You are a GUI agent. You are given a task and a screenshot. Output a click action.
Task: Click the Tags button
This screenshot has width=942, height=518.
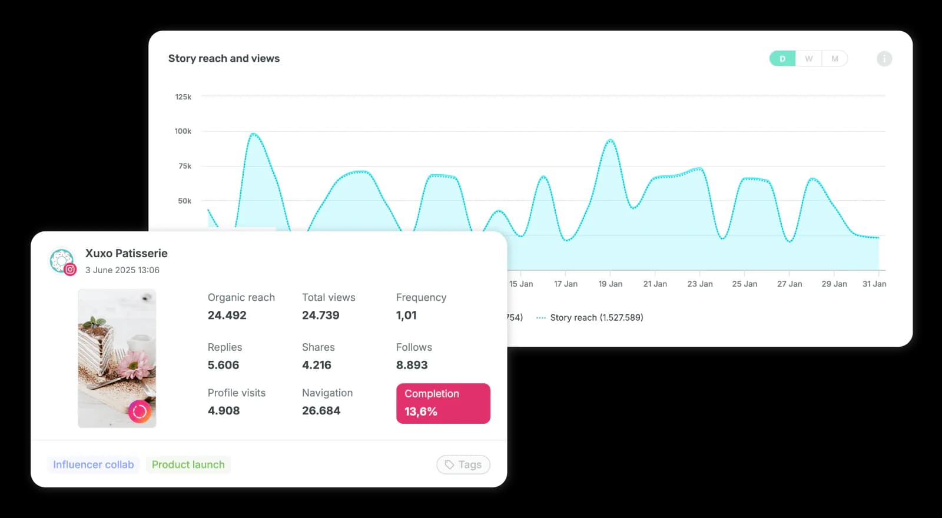(463, 464)
